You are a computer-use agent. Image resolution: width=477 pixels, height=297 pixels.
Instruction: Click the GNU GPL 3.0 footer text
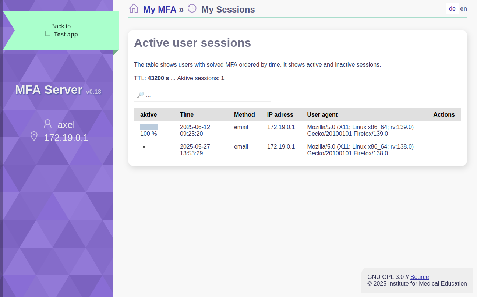point(385,277)
